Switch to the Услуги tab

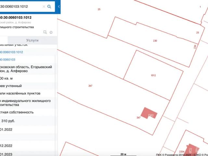pos(32,40)
